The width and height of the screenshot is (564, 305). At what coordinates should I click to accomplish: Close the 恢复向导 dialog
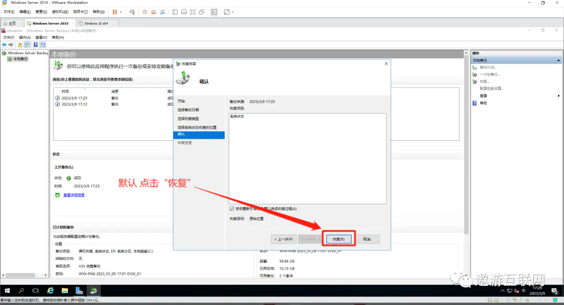point(386,64)
